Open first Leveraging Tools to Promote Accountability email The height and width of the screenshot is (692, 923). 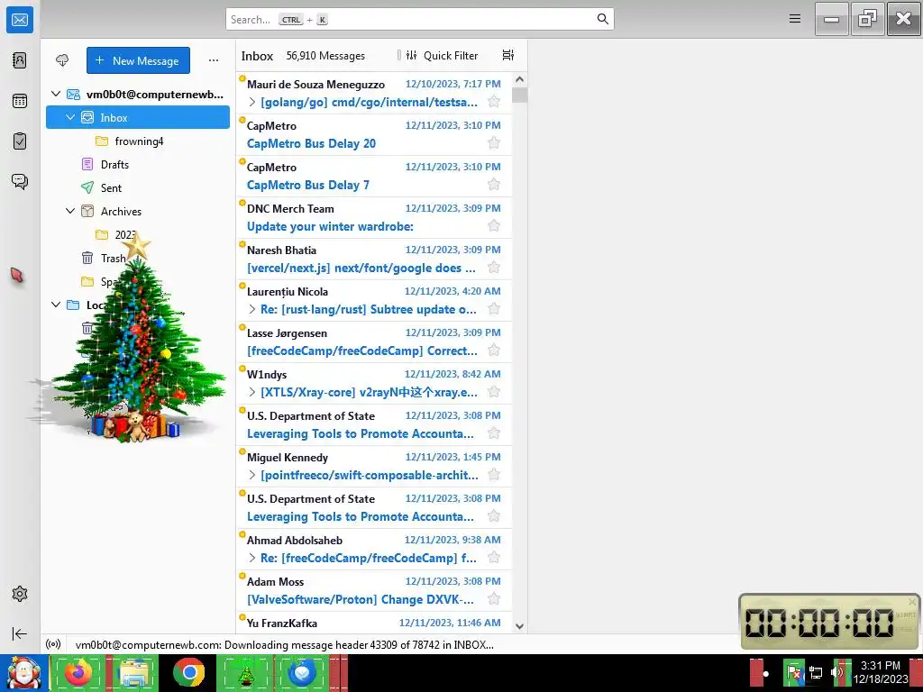(x=374, y=425)
